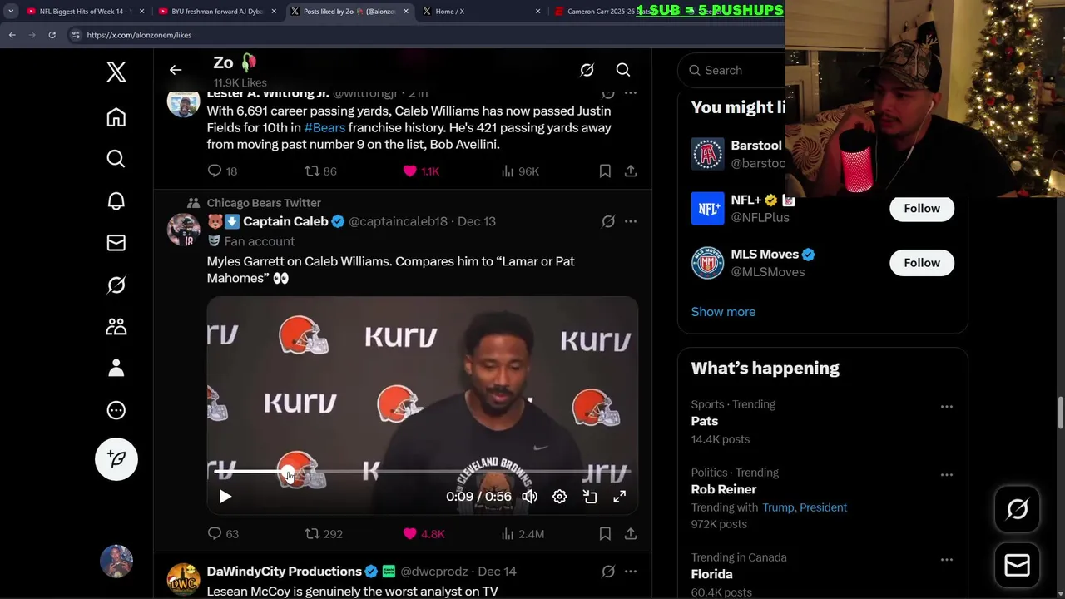
Task: Open Notifications bell icon
Action: [116, 200]
